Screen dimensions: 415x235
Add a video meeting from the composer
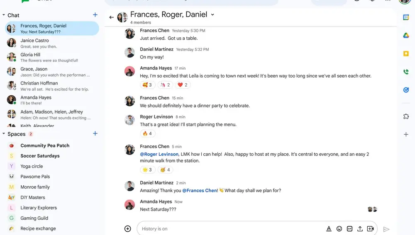[371, 229]
